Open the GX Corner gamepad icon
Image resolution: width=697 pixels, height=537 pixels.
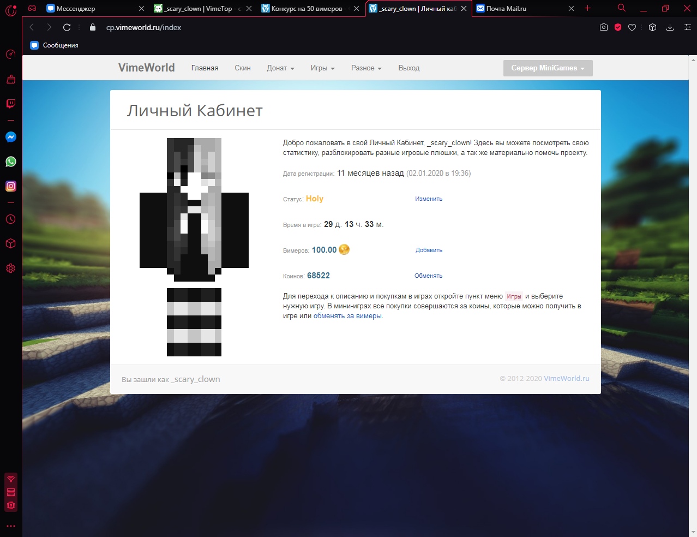click(32, 8)
